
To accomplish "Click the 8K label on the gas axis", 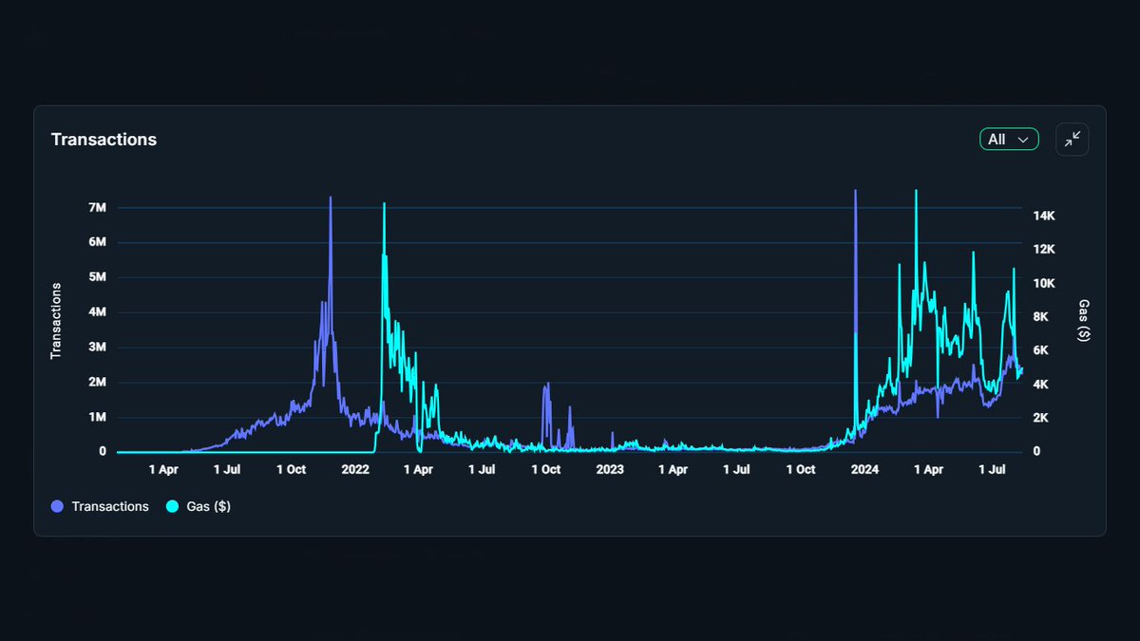I will (1041, 317).
